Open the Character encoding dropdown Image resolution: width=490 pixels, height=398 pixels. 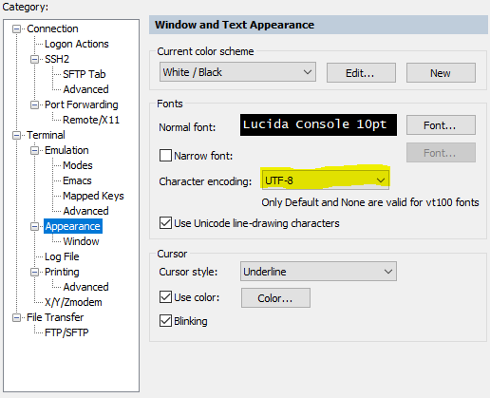325,180
